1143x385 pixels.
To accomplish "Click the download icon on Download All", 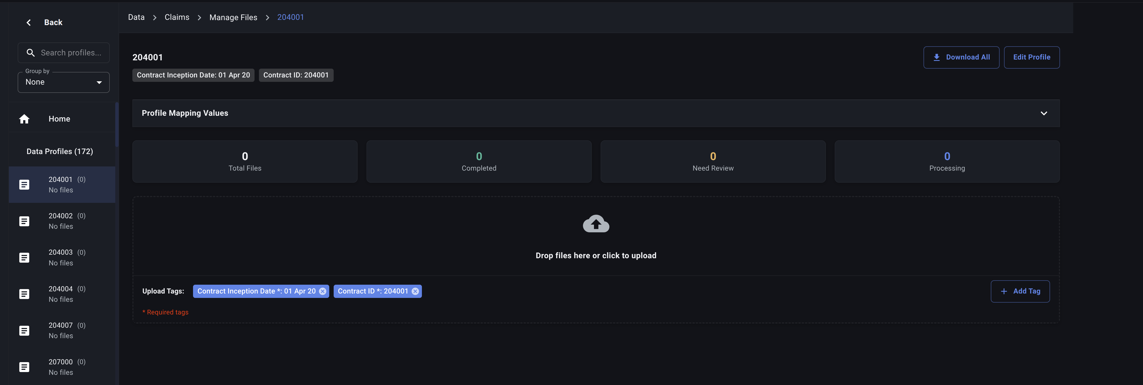I will click(x=937, y=57).
